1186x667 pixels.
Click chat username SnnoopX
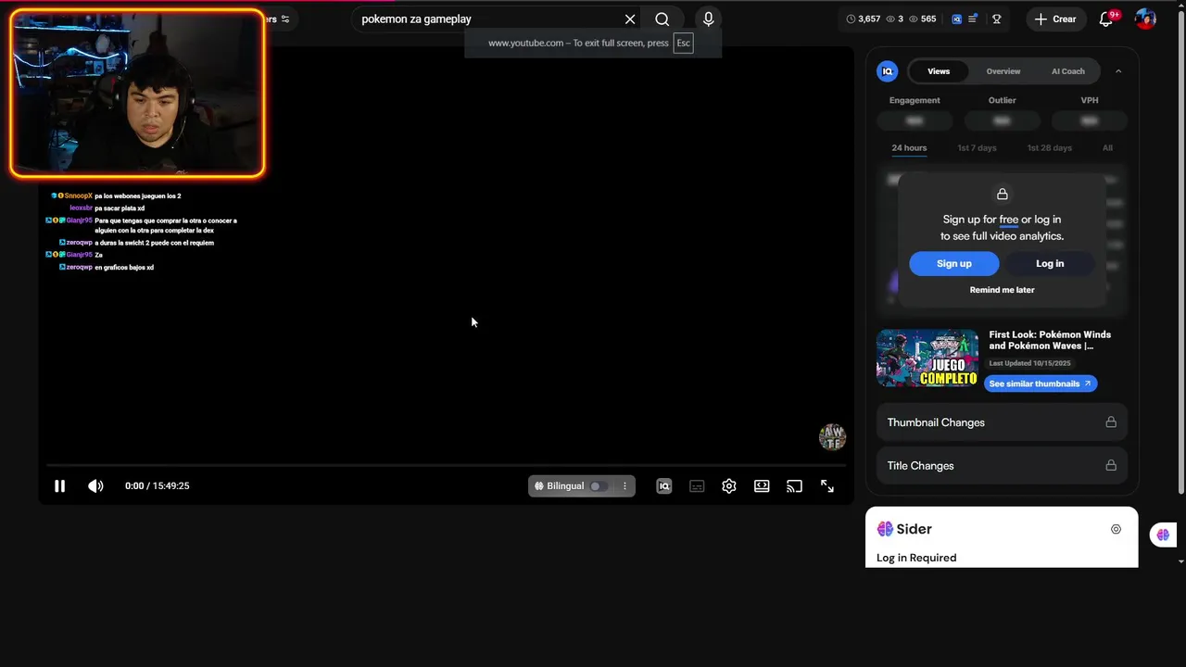click(x=78, y=196)
